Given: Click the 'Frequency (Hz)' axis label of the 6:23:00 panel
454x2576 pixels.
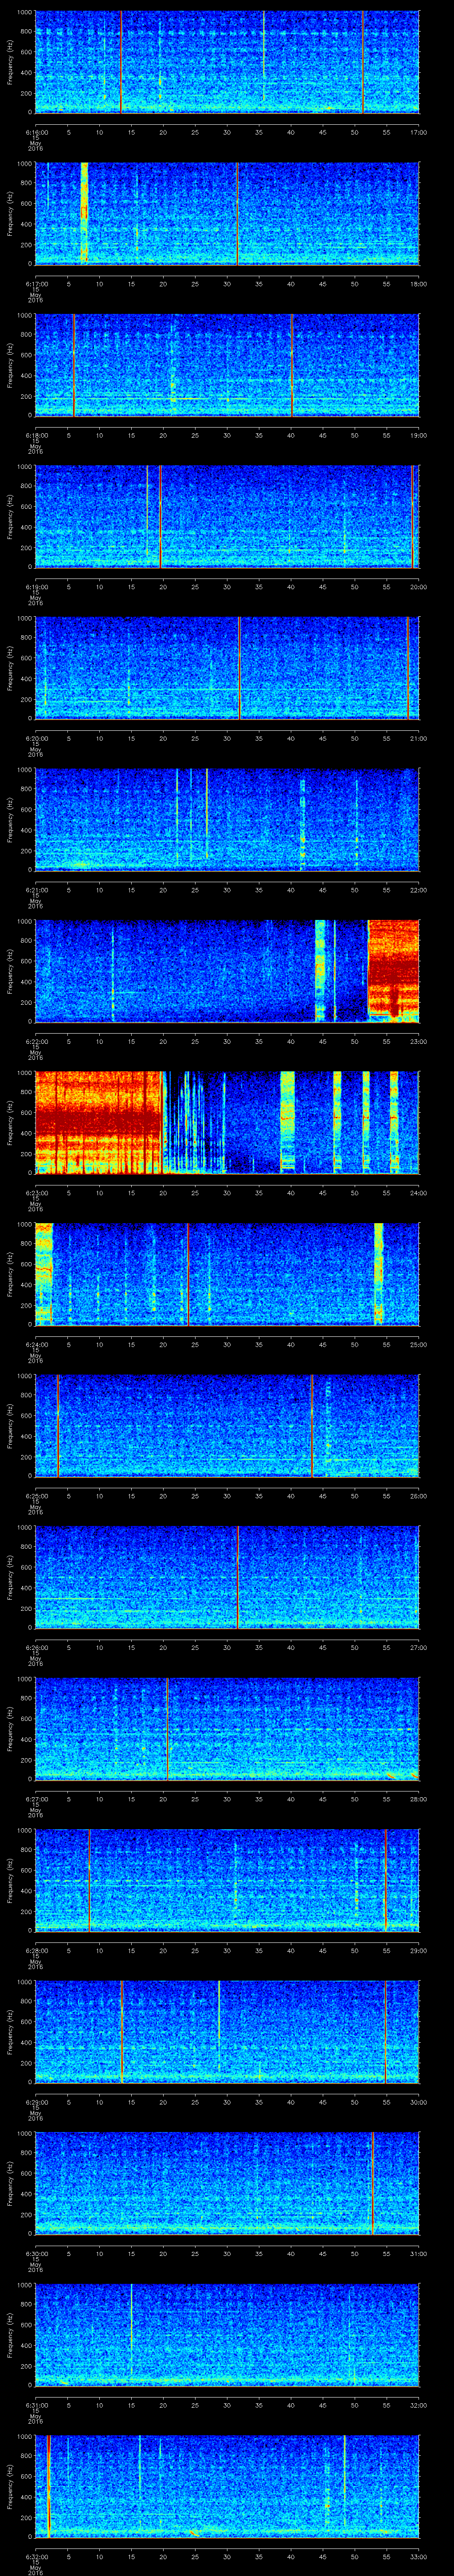Looking at the screenshot, I should click(10, 1123).
